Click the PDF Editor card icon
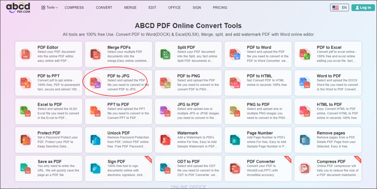The image size is (377, 189). pos(25,54)
